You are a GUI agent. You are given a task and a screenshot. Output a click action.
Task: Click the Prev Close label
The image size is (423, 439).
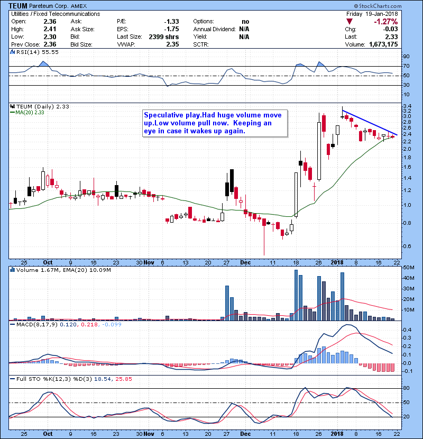click(25, 44)
